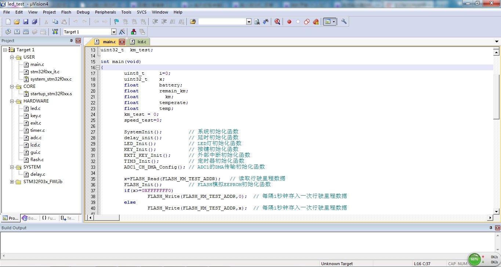The height and width of the screenshot is (267, 501).
Task: Open Target Options magic wand icon
Action: click(122, 32)
